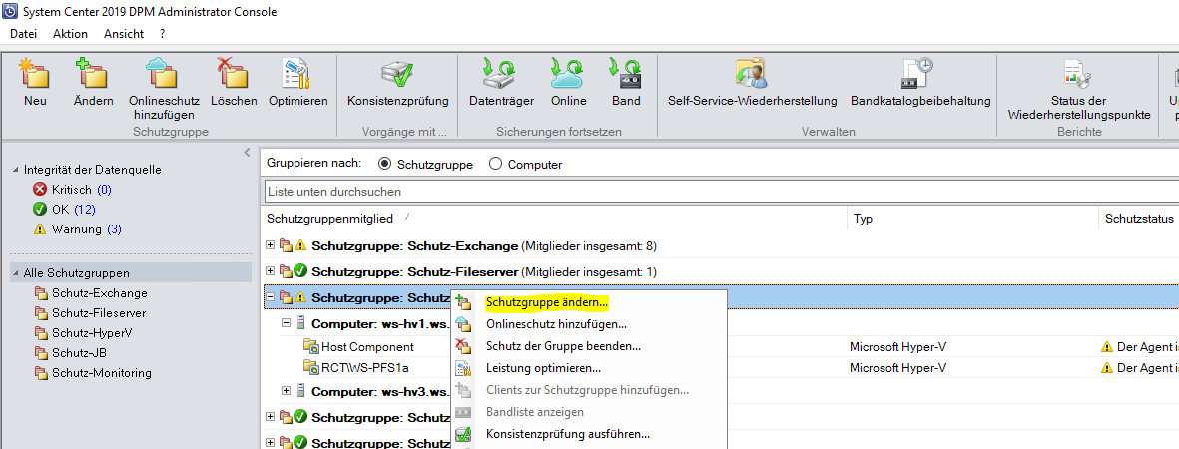
Task: Click the Warnung yellow triangle icon
Action: click(40, 228)
